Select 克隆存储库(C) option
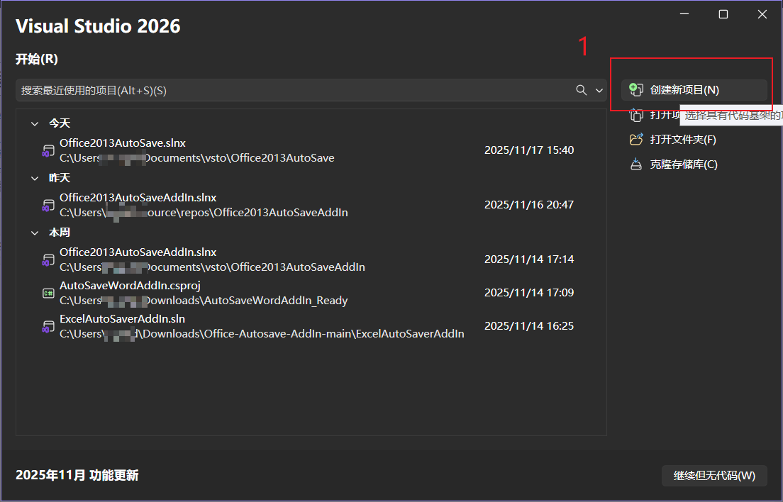783x502 pixels. point(683,164)
